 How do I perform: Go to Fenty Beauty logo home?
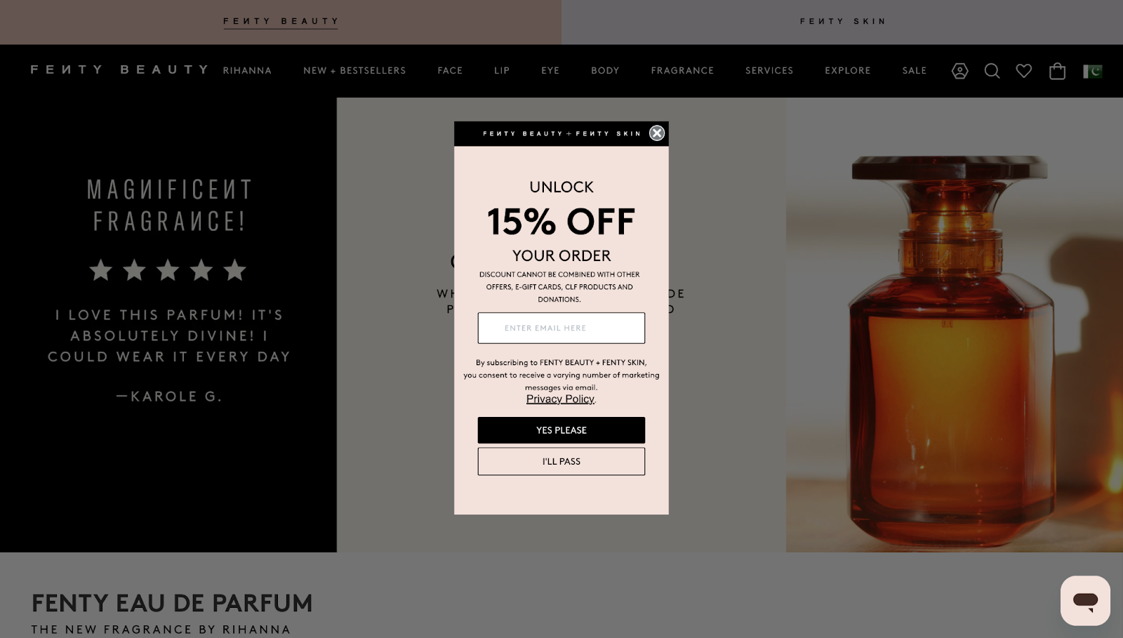[119, 69]
